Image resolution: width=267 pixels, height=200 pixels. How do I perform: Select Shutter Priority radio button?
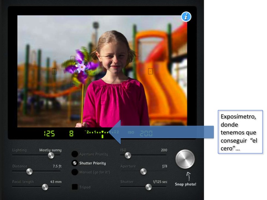coord(75,163)
